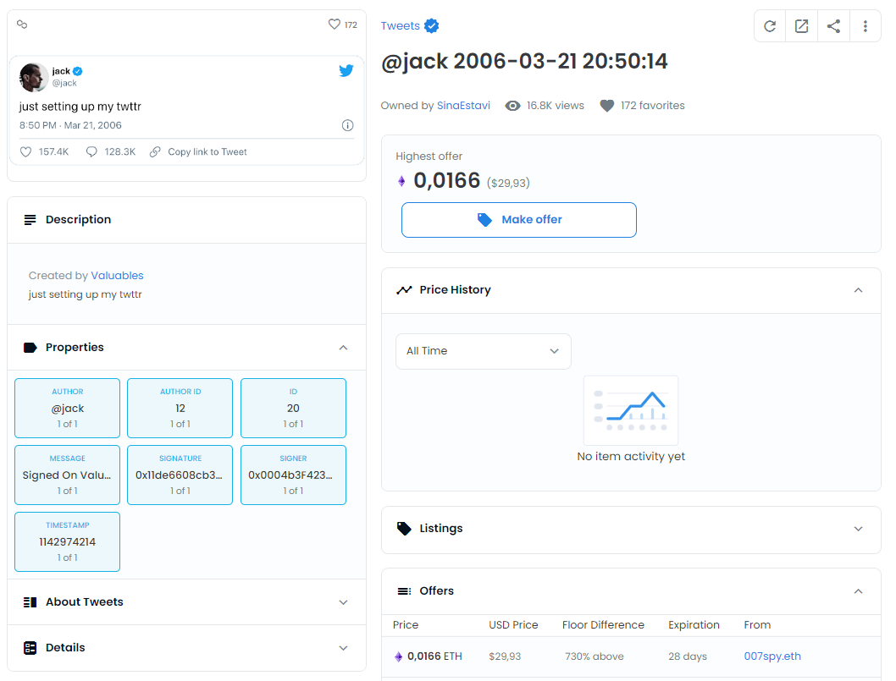Collapse the Price History section
Screen dimensions: 896x681
point(858,290)
